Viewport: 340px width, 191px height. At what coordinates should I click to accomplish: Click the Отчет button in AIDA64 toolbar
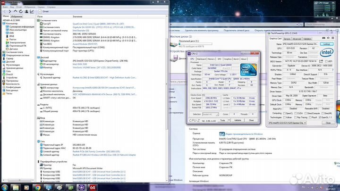click(44, 11)
